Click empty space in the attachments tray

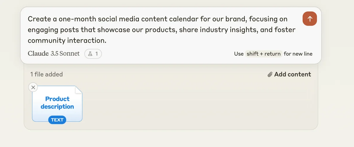192,106
